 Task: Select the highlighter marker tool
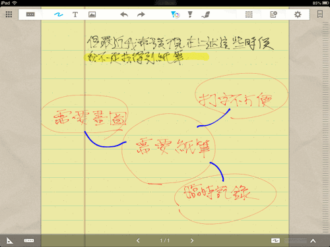tap(190, 14)
